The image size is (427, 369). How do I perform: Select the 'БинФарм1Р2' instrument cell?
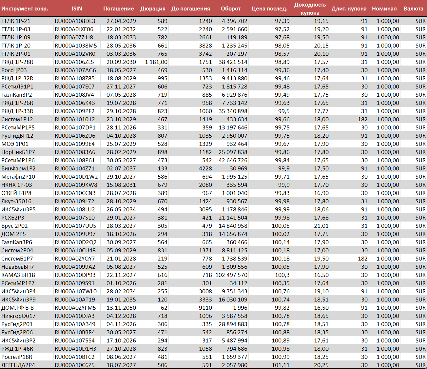[18, 168]
